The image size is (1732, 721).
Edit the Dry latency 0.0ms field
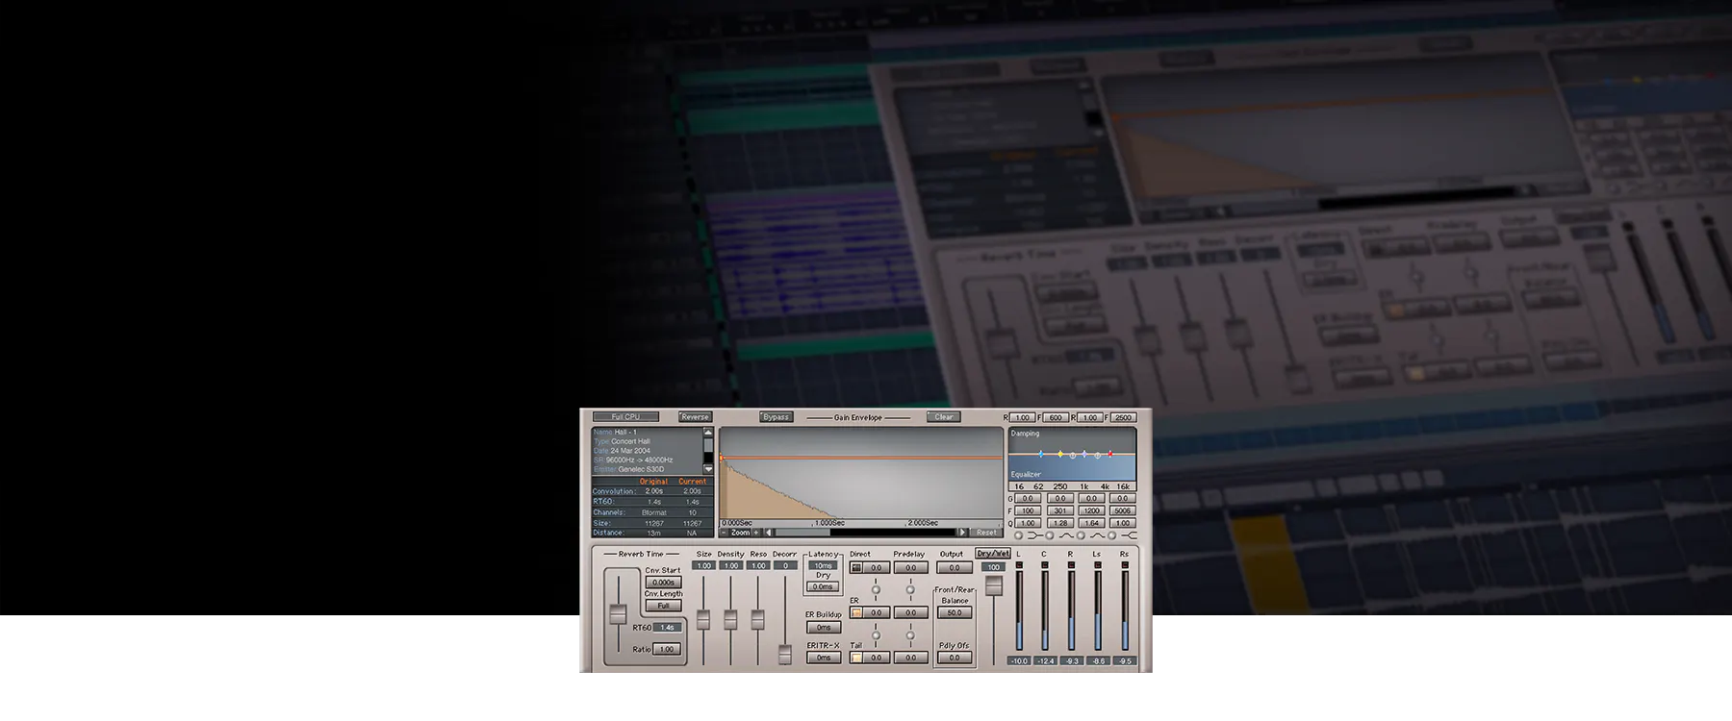pyautogui.click(x=823, y=586)
